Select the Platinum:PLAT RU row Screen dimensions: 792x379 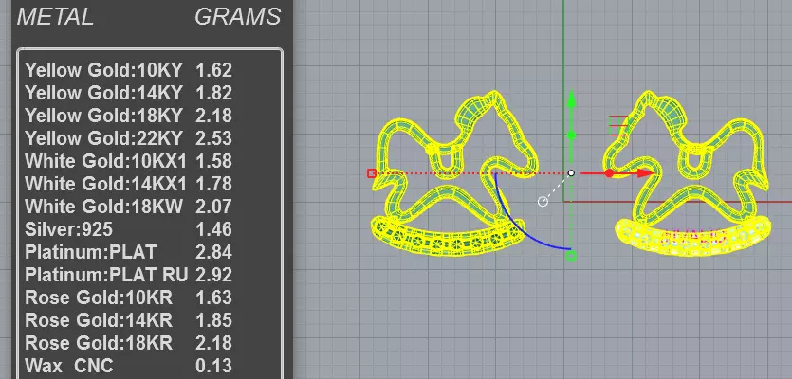129,275
